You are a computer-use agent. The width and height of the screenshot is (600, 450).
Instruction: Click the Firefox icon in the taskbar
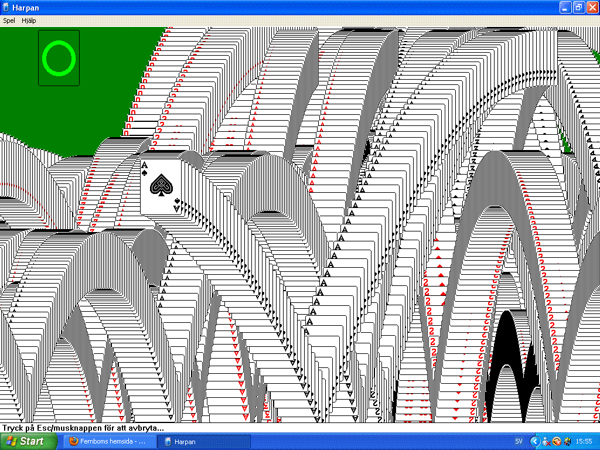tap(73, 441)
